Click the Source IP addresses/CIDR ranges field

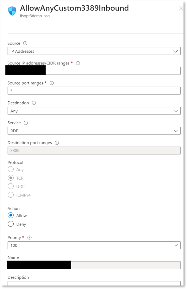point(94,71)
